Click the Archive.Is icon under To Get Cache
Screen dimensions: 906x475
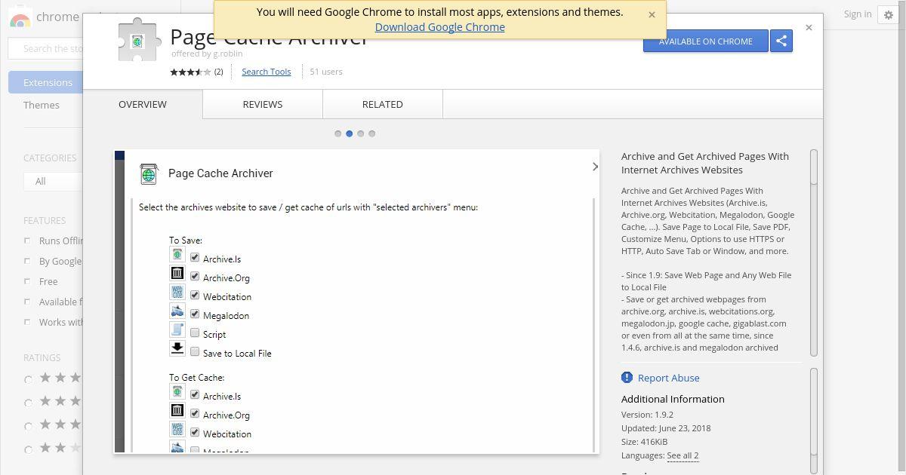click(x=177, y=392)
